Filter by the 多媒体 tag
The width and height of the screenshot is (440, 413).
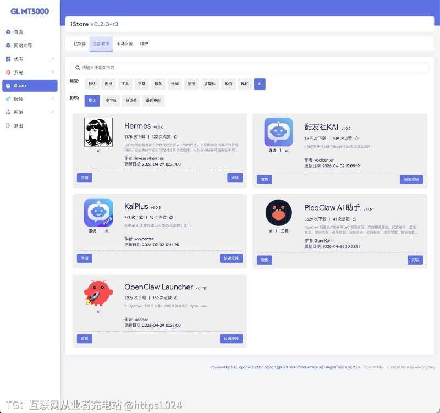pos(210,84)
